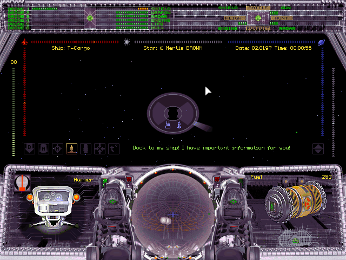Click the green arrow indicator on left pod

[113, 201]
